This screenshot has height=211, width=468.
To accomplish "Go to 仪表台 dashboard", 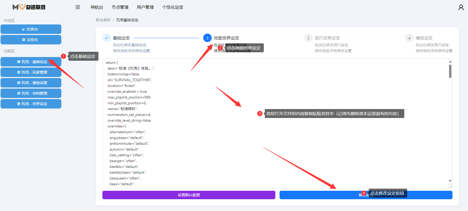I will tap(31, 29).
